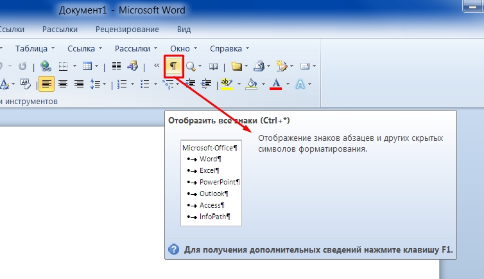Click the increase indent icon
The height and width of the screenshot is (279, 484).
click(x=206, y=84)
